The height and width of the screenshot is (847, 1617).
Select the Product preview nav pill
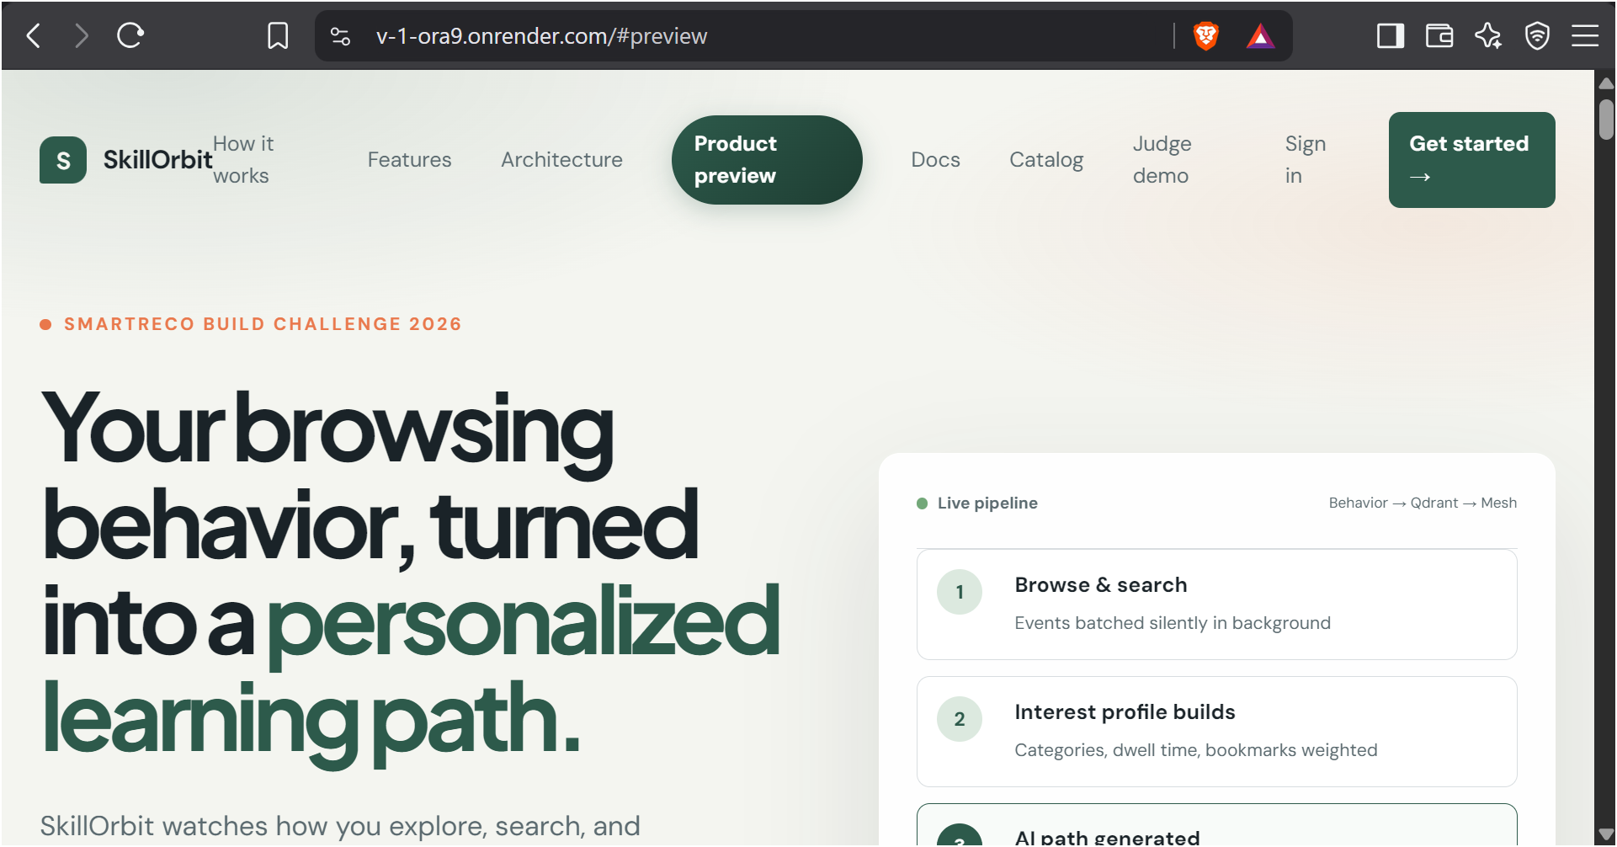click(767, 160)
